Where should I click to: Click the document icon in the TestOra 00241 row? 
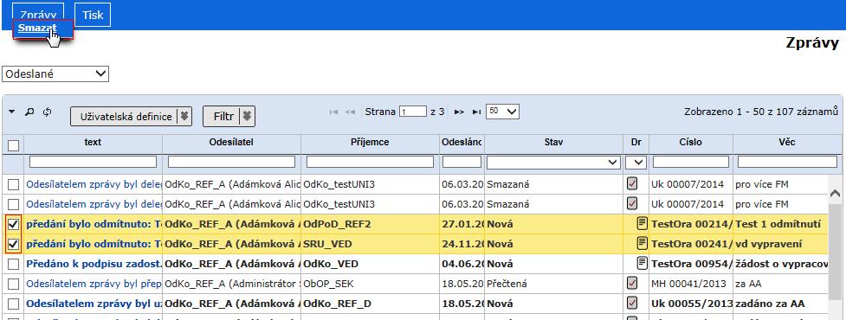[x=642, y=244]
